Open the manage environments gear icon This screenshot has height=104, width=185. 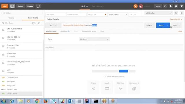(182, 13)
